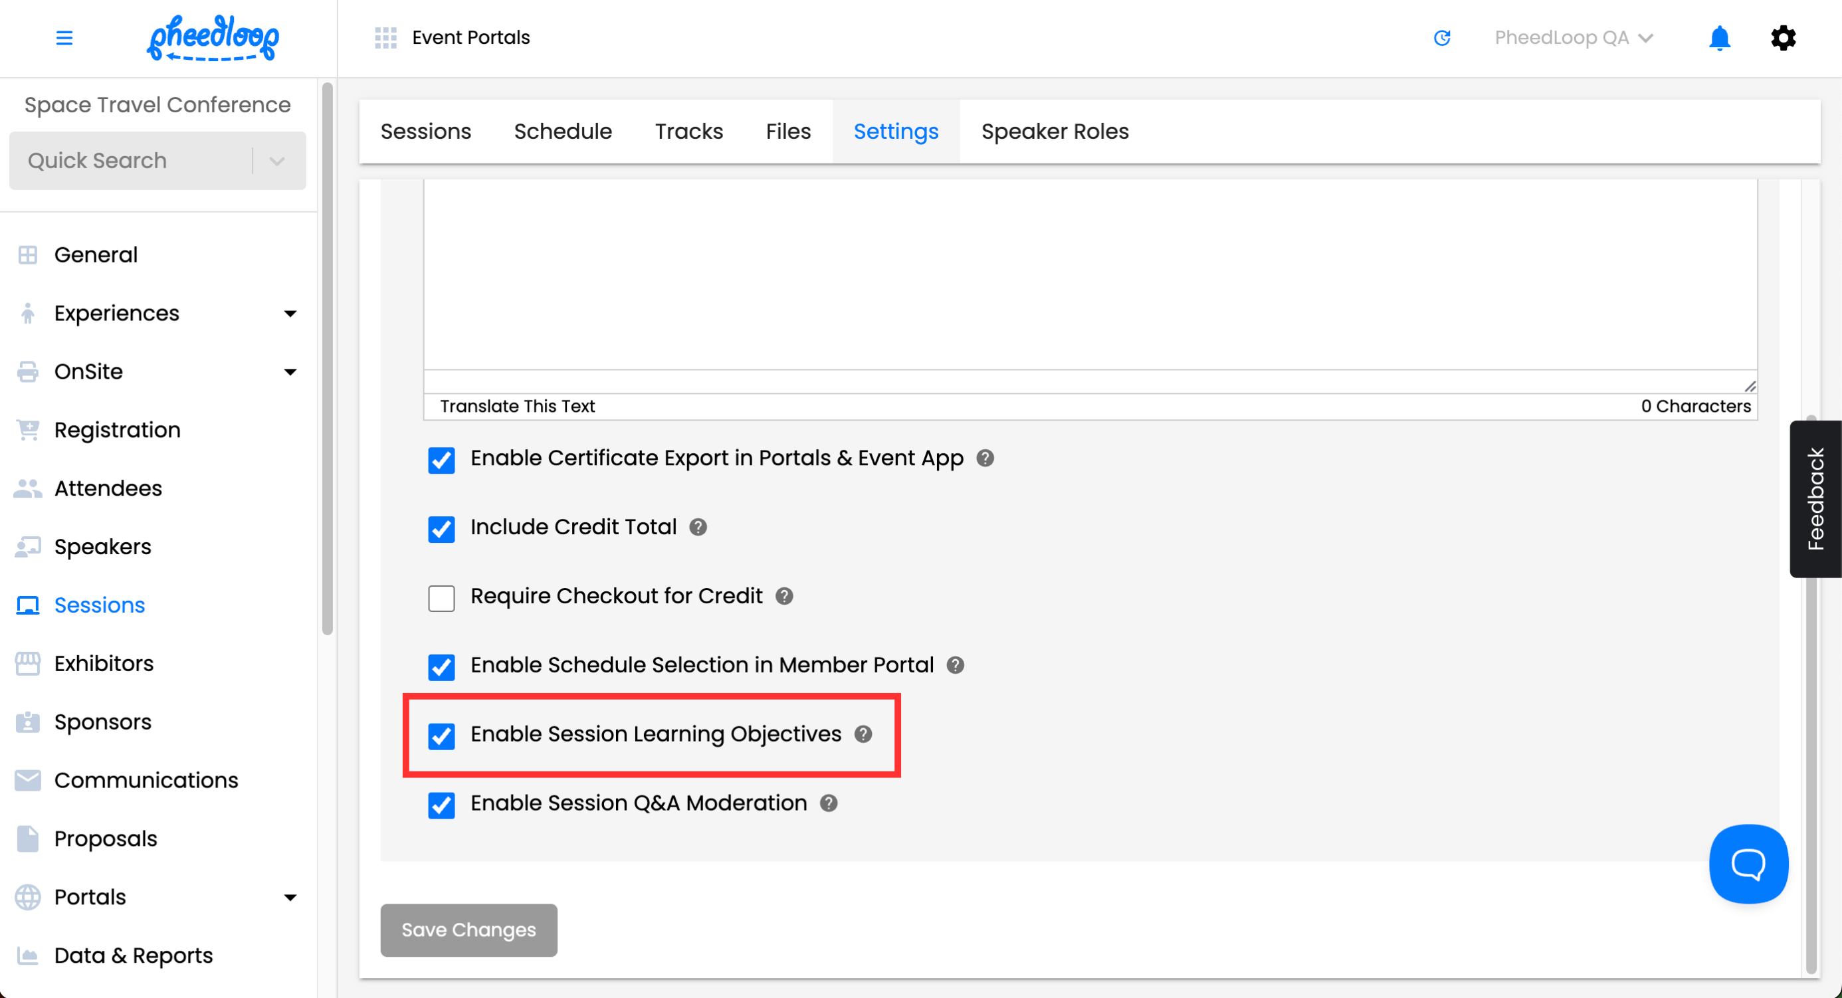Uncheck Enable Session Q&A Moderation

[441, 806]
